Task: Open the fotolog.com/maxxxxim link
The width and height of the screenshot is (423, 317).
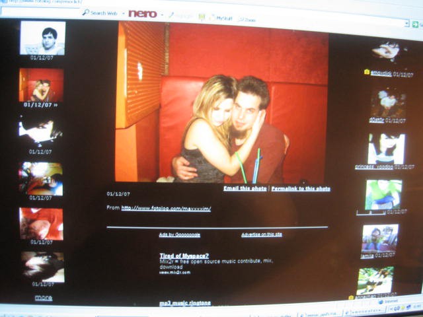Action: coord(166,209)
